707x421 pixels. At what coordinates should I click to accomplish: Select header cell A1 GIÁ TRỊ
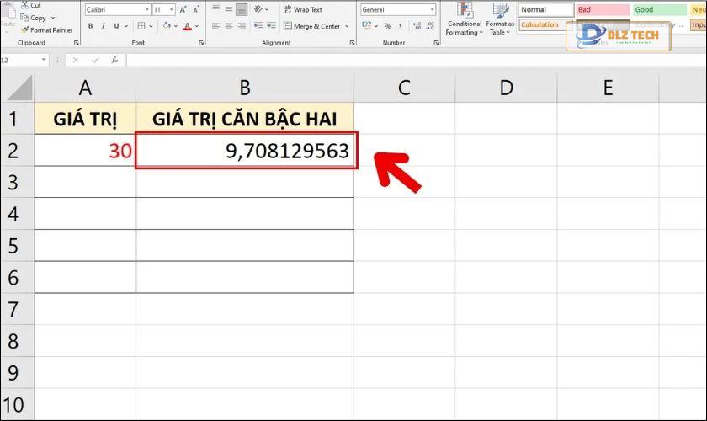click(x=85, y=119)
